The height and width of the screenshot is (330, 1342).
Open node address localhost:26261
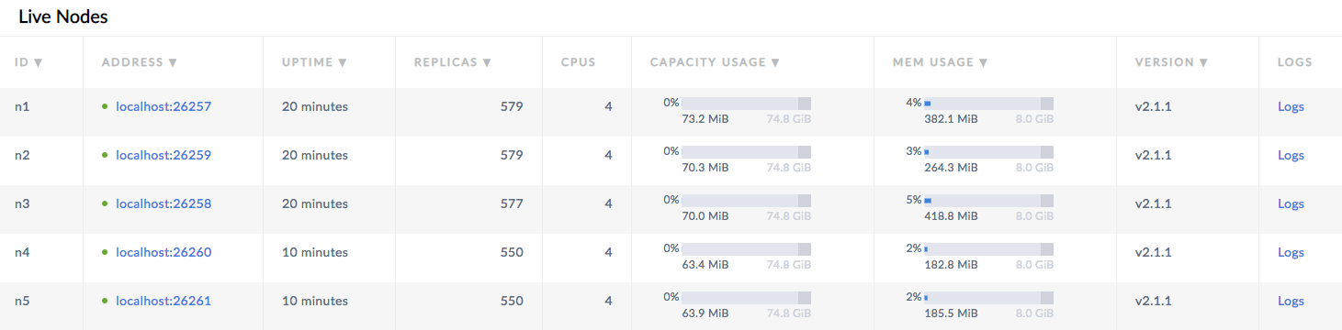(164, 301)
